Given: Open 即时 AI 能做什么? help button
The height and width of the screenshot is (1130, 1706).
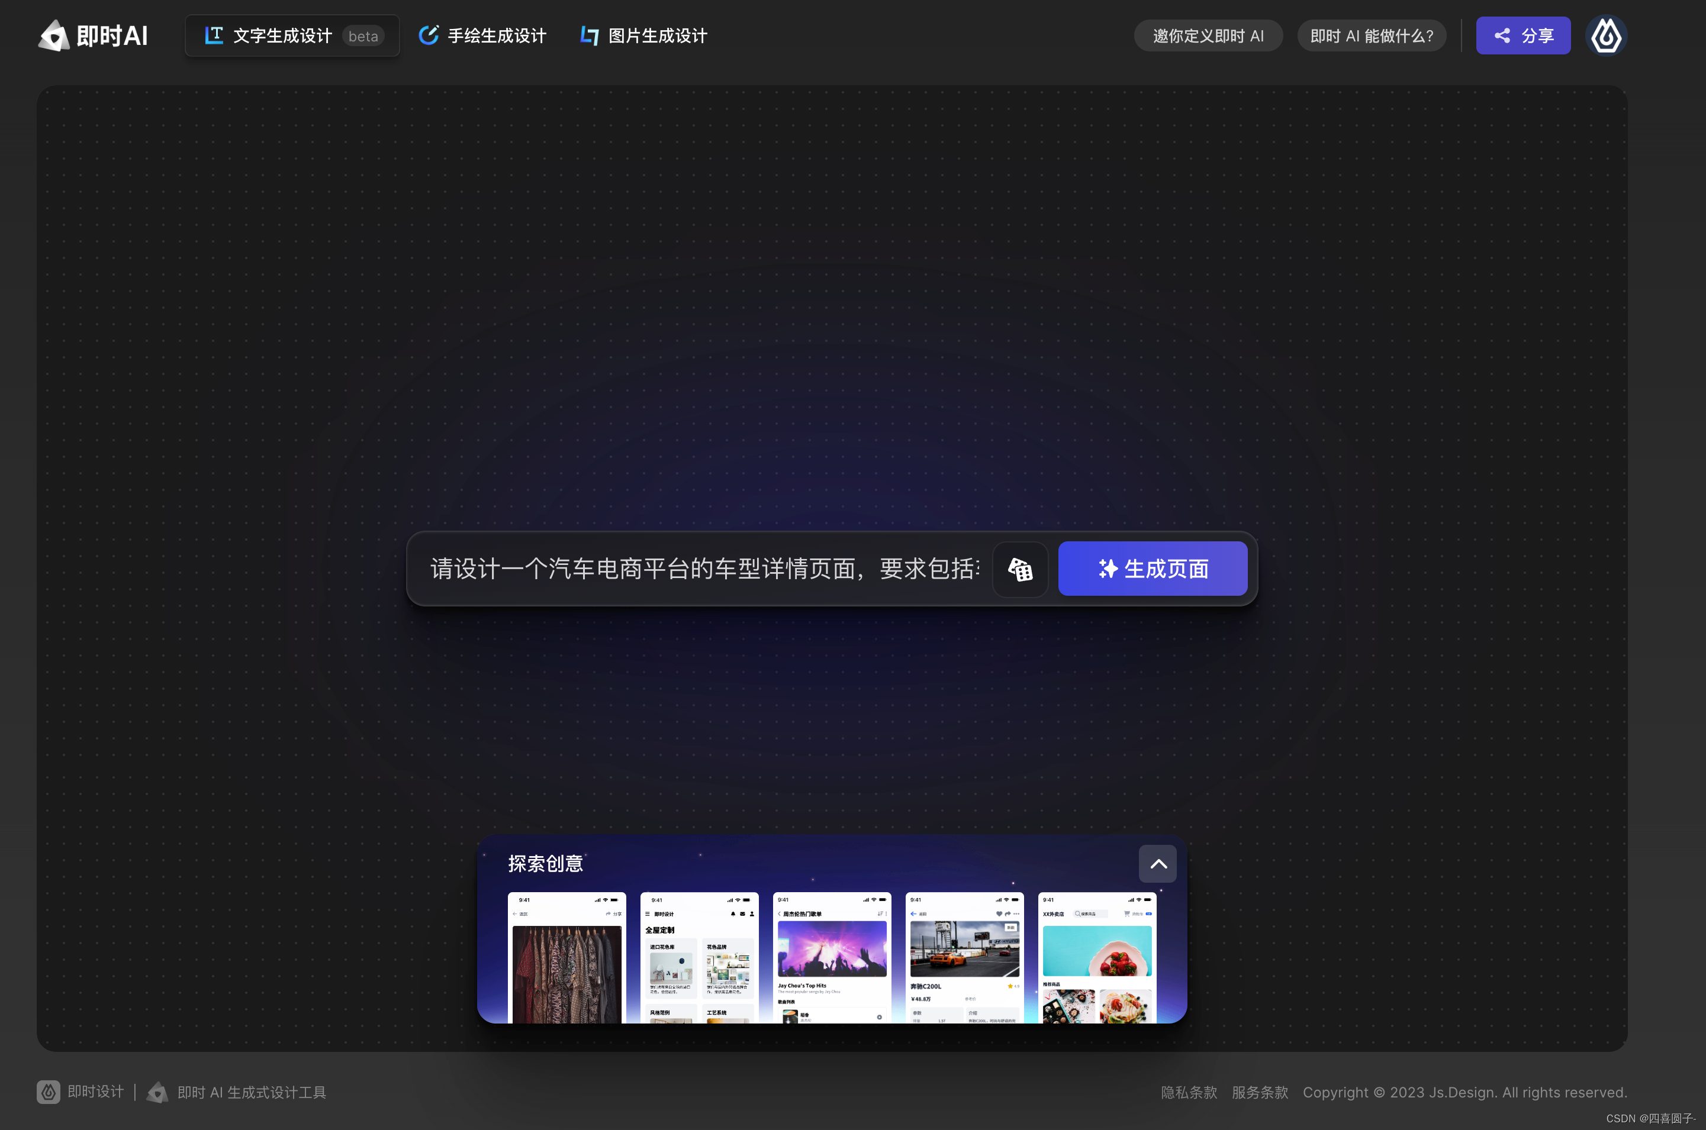Looking at the screenshot, I should [1372, 35].
